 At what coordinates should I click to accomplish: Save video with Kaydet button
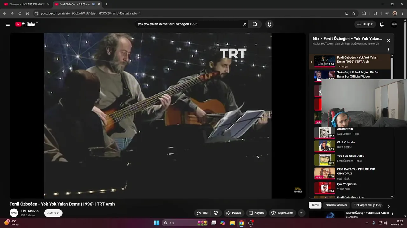pyautogui.click(x=256, y=213)
